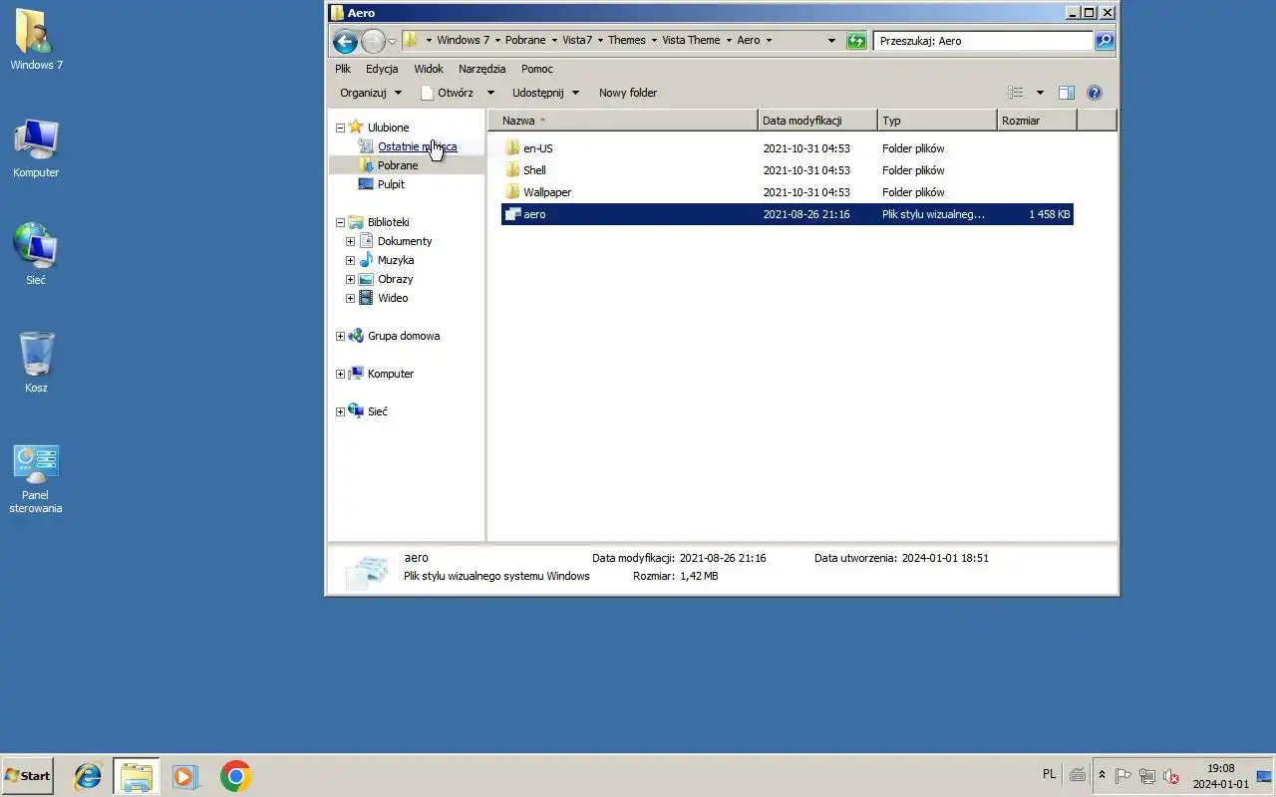Click the Otwórz toolbar button
This screenshot has width=1276, height=797.
447,93
